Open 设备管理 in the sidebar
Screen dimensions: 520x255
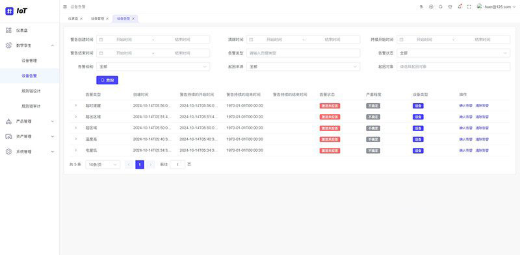tap(29, 60)
